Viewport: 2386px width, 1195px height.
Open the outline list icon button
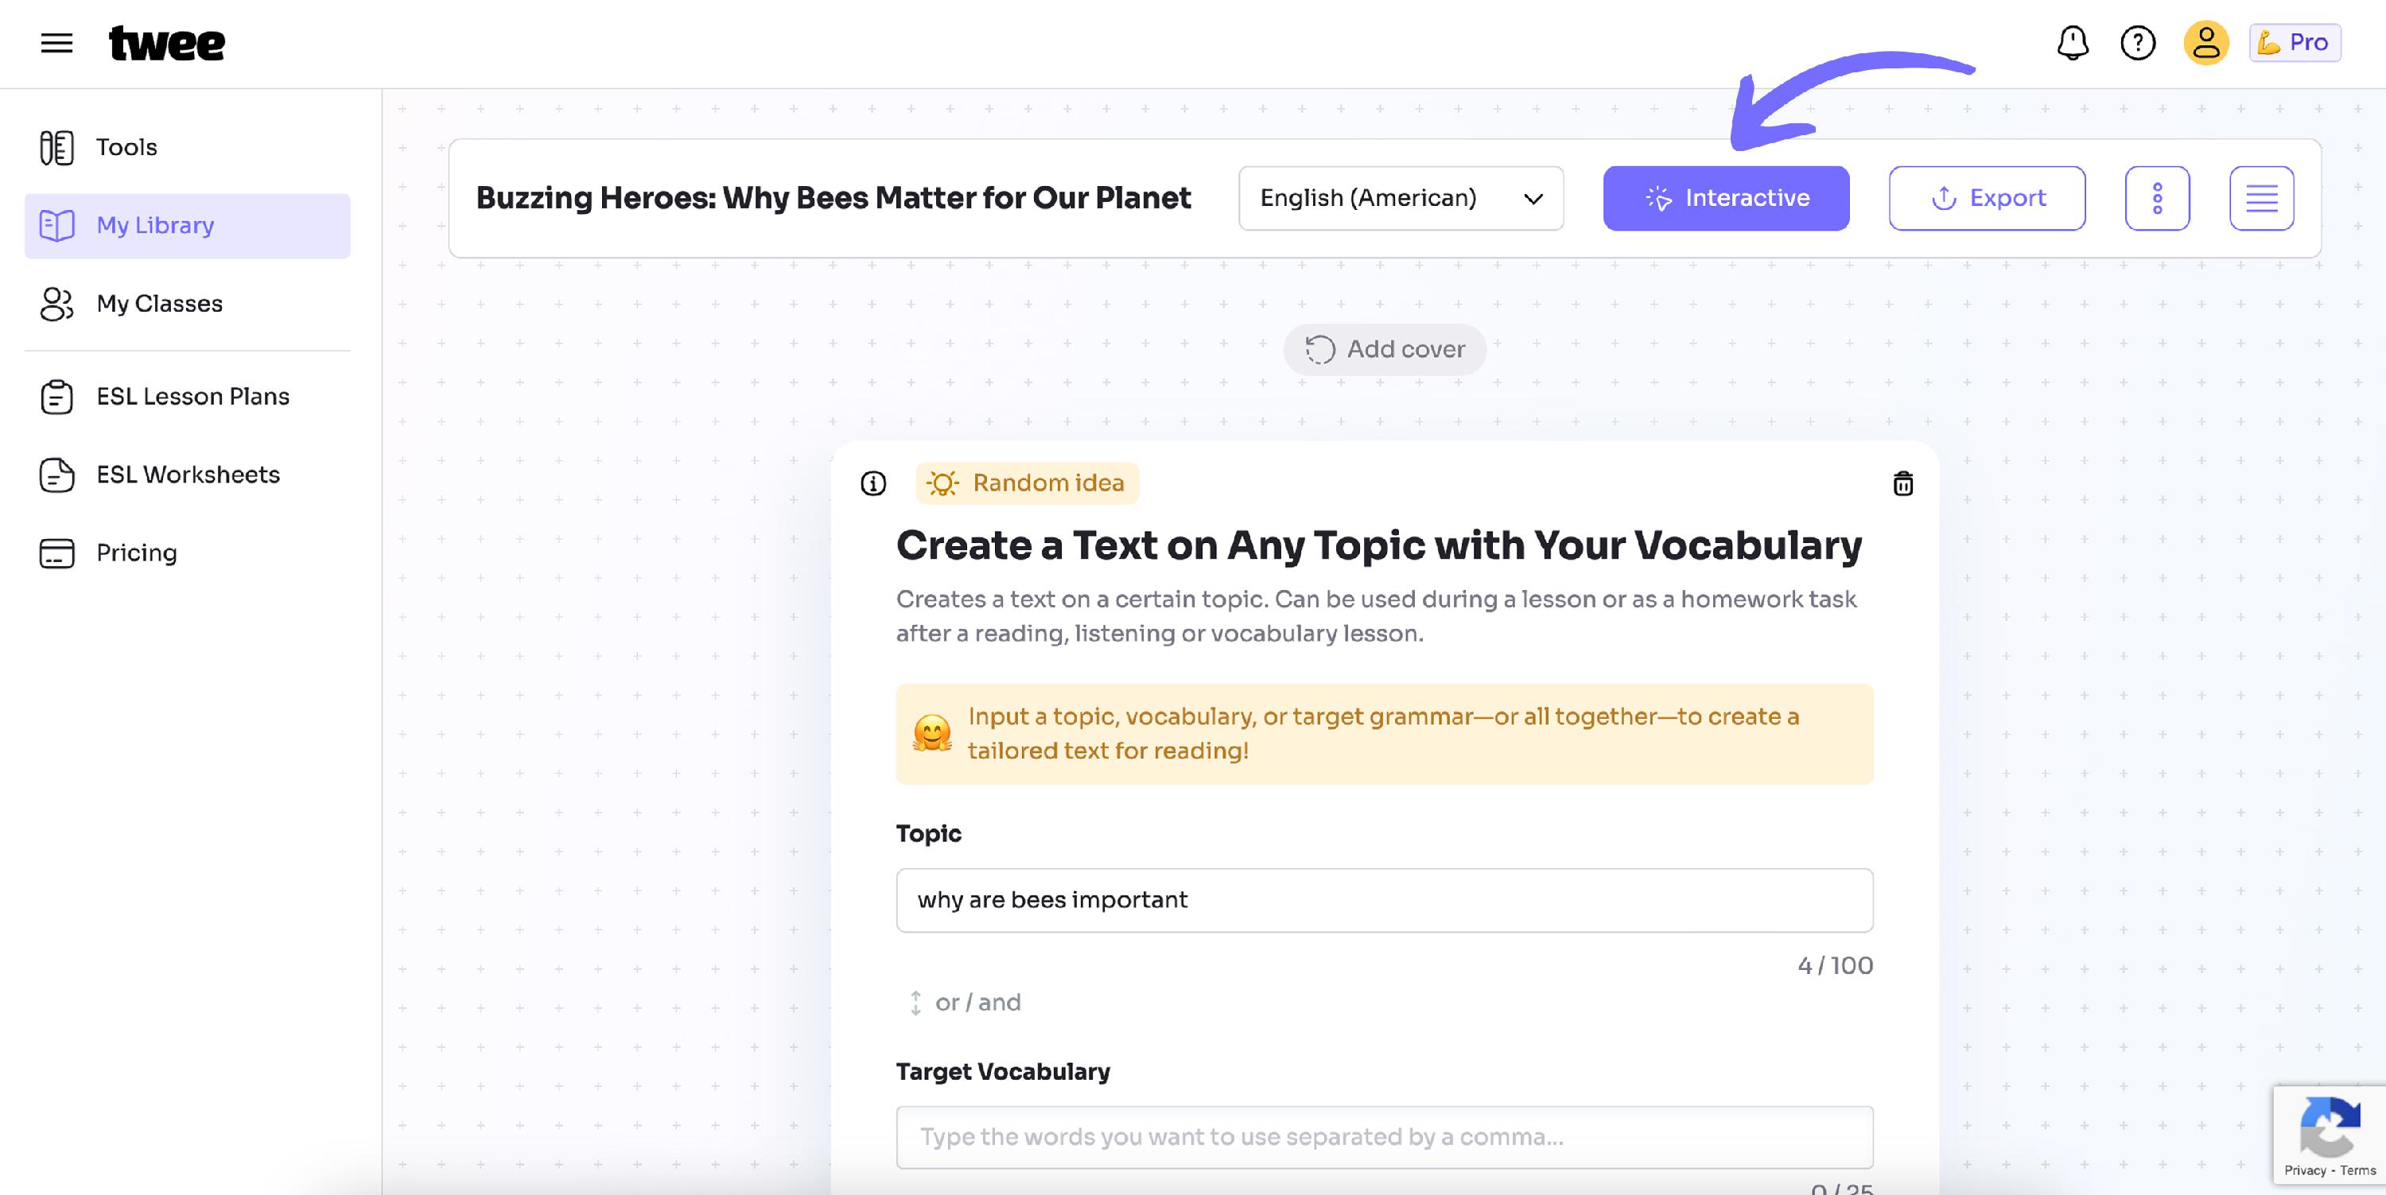[2261, 198]
